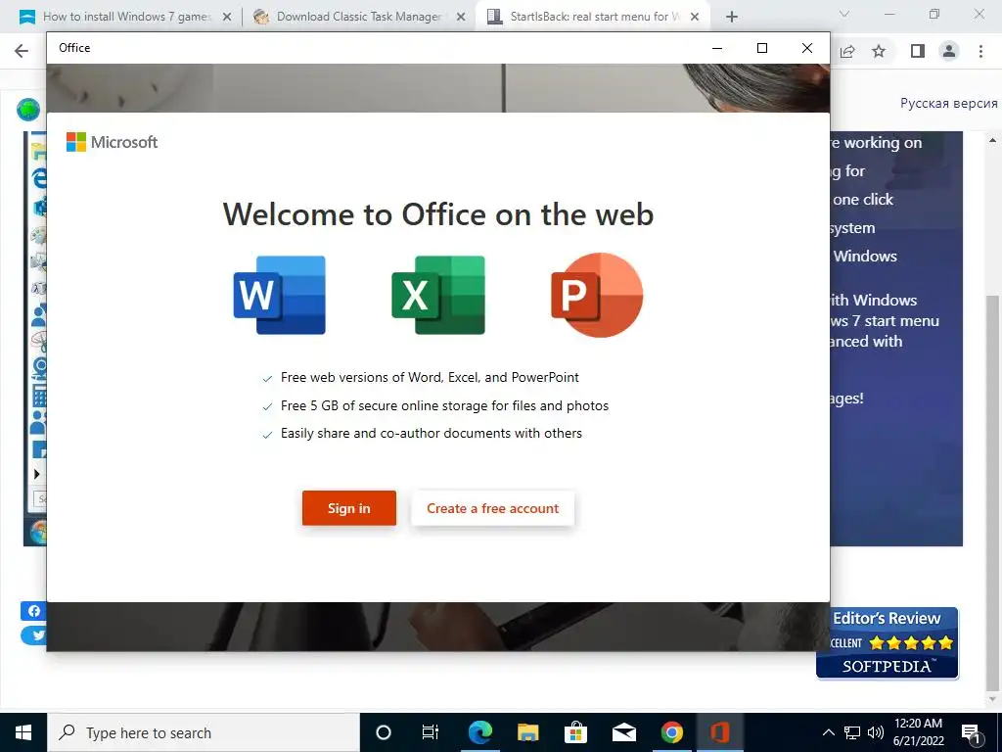Open Task View on the taskbar
The image size is (1002, 752).
pyautogui.click(x=431, y=732)
